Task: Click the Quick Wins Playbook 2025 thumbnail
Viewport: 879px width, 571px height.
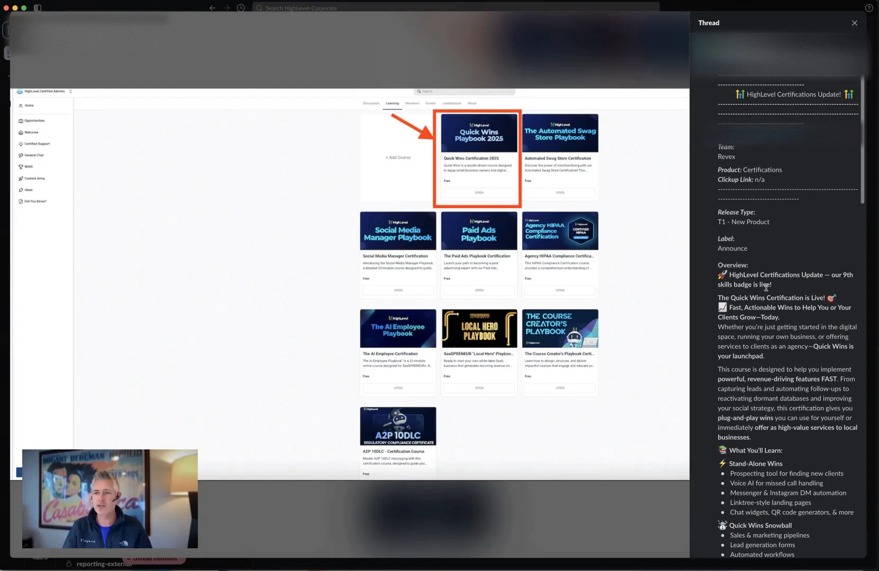Action: pyautogui.click(x=479, y=133)
